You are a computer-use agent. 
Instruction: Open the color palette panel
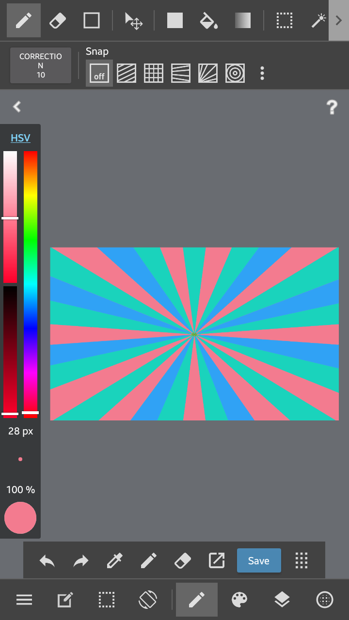[x=239, y=600]
